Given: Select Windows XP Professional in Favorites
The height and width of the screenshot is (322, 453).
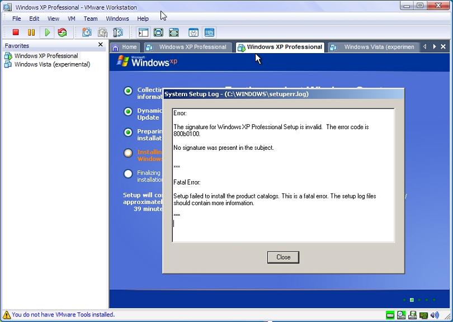Looking at the screenshot, I should pyautogui.click(x=41, y=56).
